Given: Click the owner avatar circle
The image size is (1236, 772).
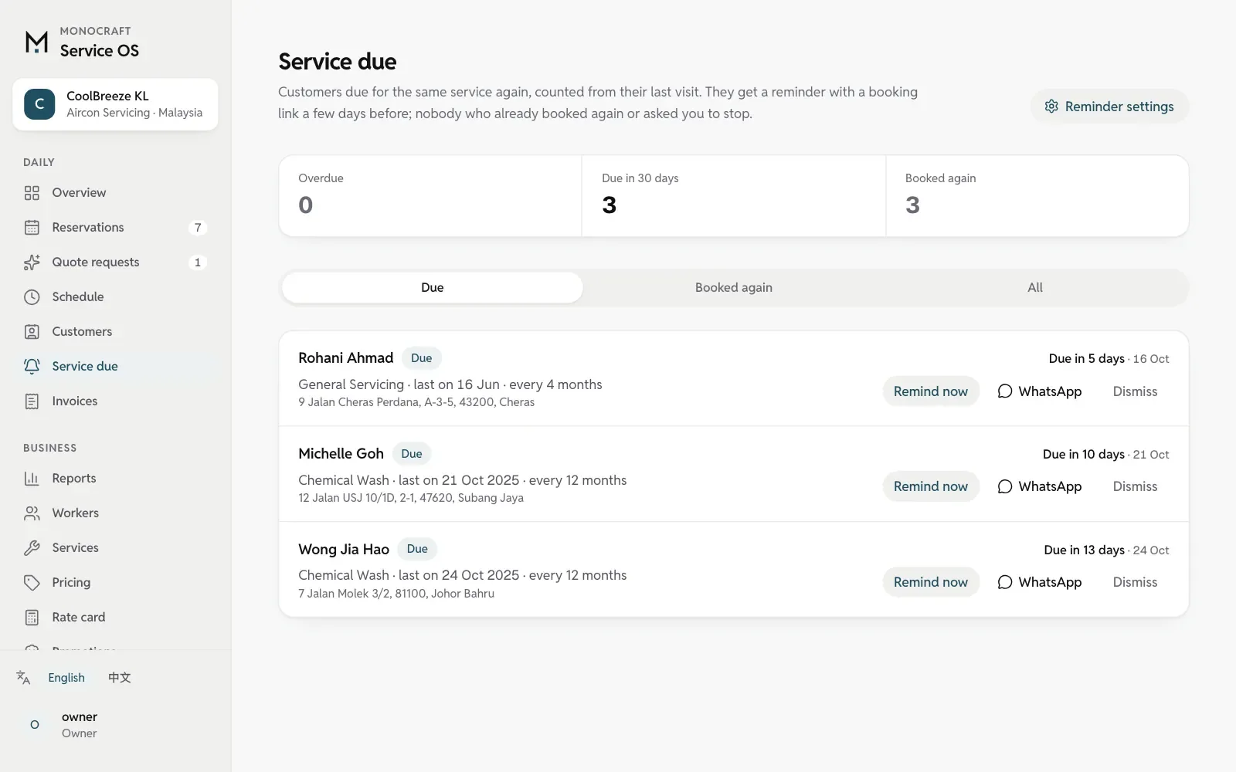Looking at the screenshot, I should [x=35, y=725].
